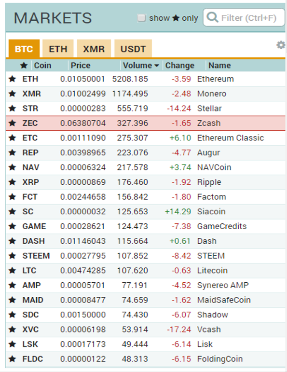Image resolution: width=287 pixels, height=372 pixels.
Task: Select the highlighted Zcash row
Action: [146, 123]
